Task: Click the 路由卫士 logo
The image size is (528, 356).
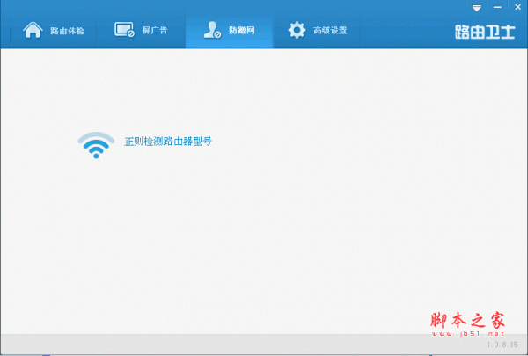Action: click(x=485, y=32)
